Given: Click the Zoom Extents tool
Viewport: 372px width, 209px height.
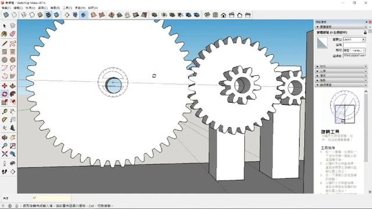Looking at the screenshot, I should coord(5,154).
